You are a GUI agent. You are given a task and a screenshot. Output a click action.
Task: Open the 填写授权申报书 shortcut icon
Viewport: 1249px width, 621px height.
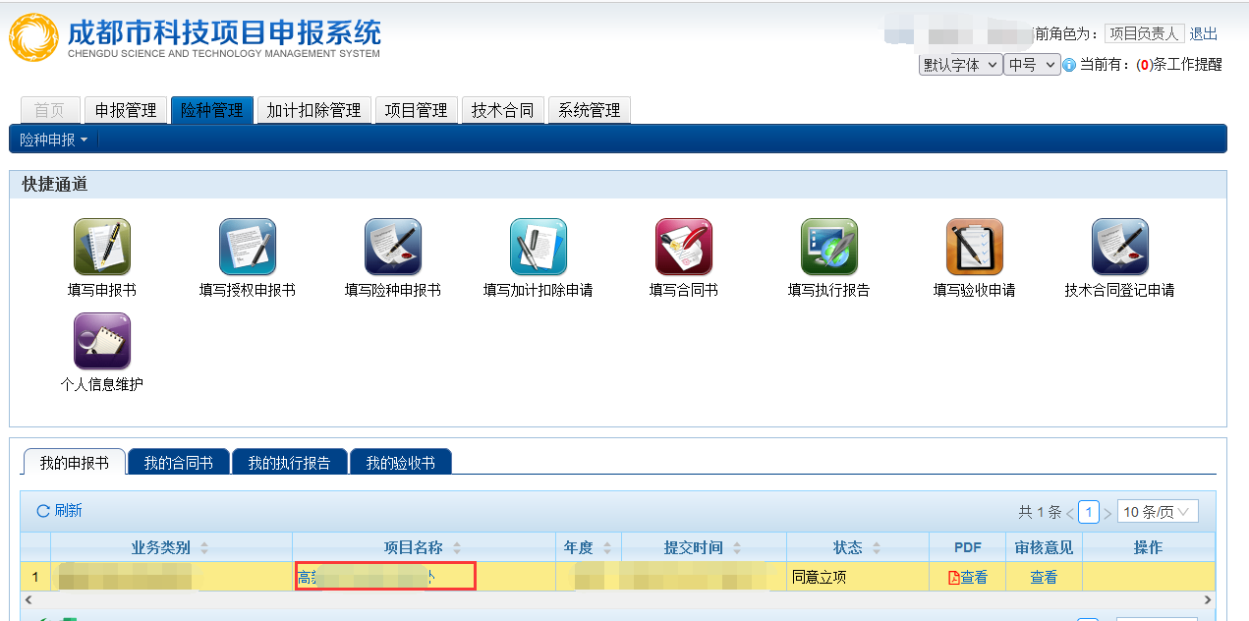point(248,247)
